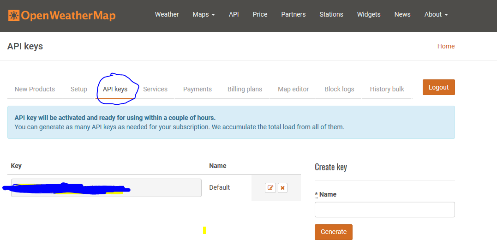The height and width of the screenshot is (246, 497).
Task: Click the Name column header
Action: click(x=218, y=166)
